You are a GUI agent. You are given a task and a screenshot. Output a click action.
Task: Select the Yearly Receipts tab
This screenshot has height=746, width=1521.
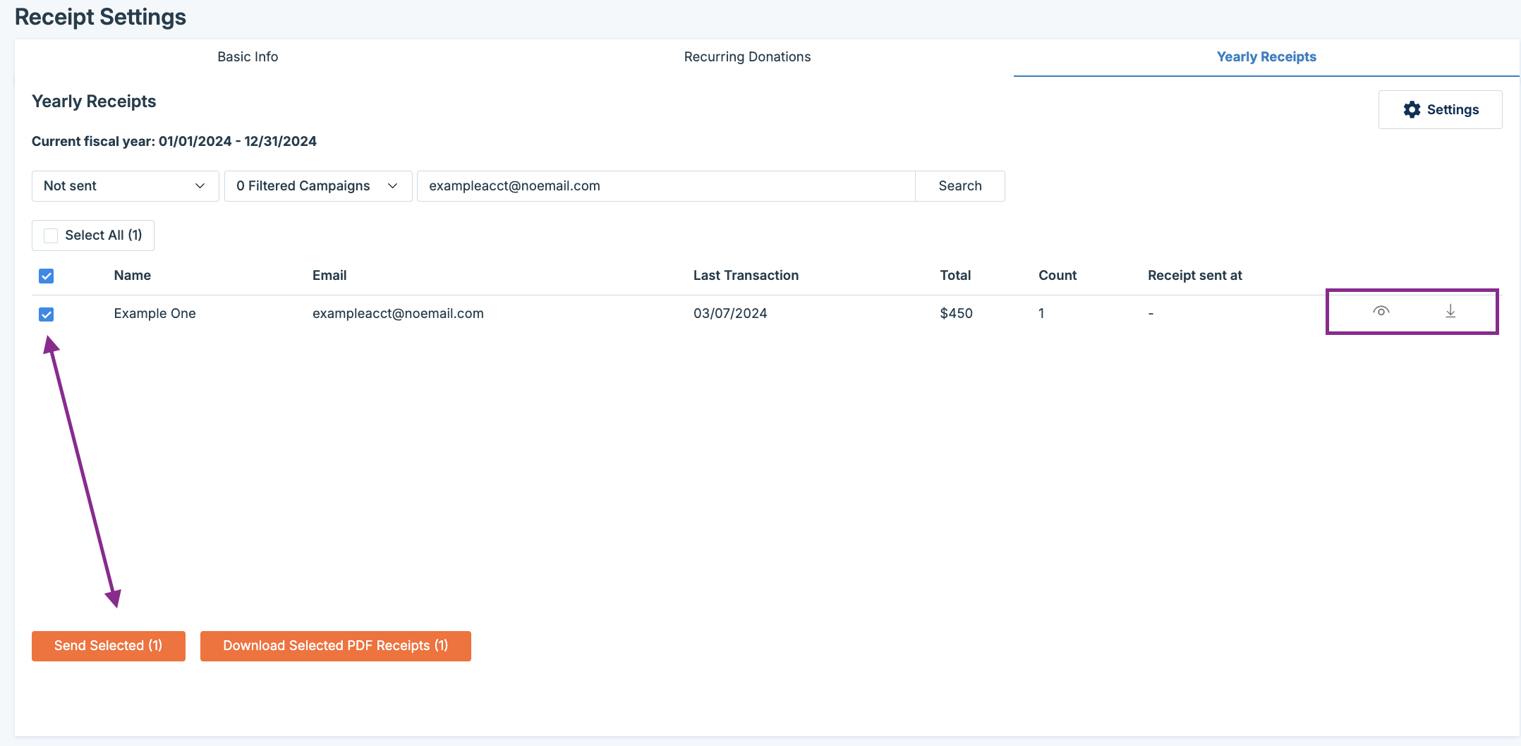1266,57
